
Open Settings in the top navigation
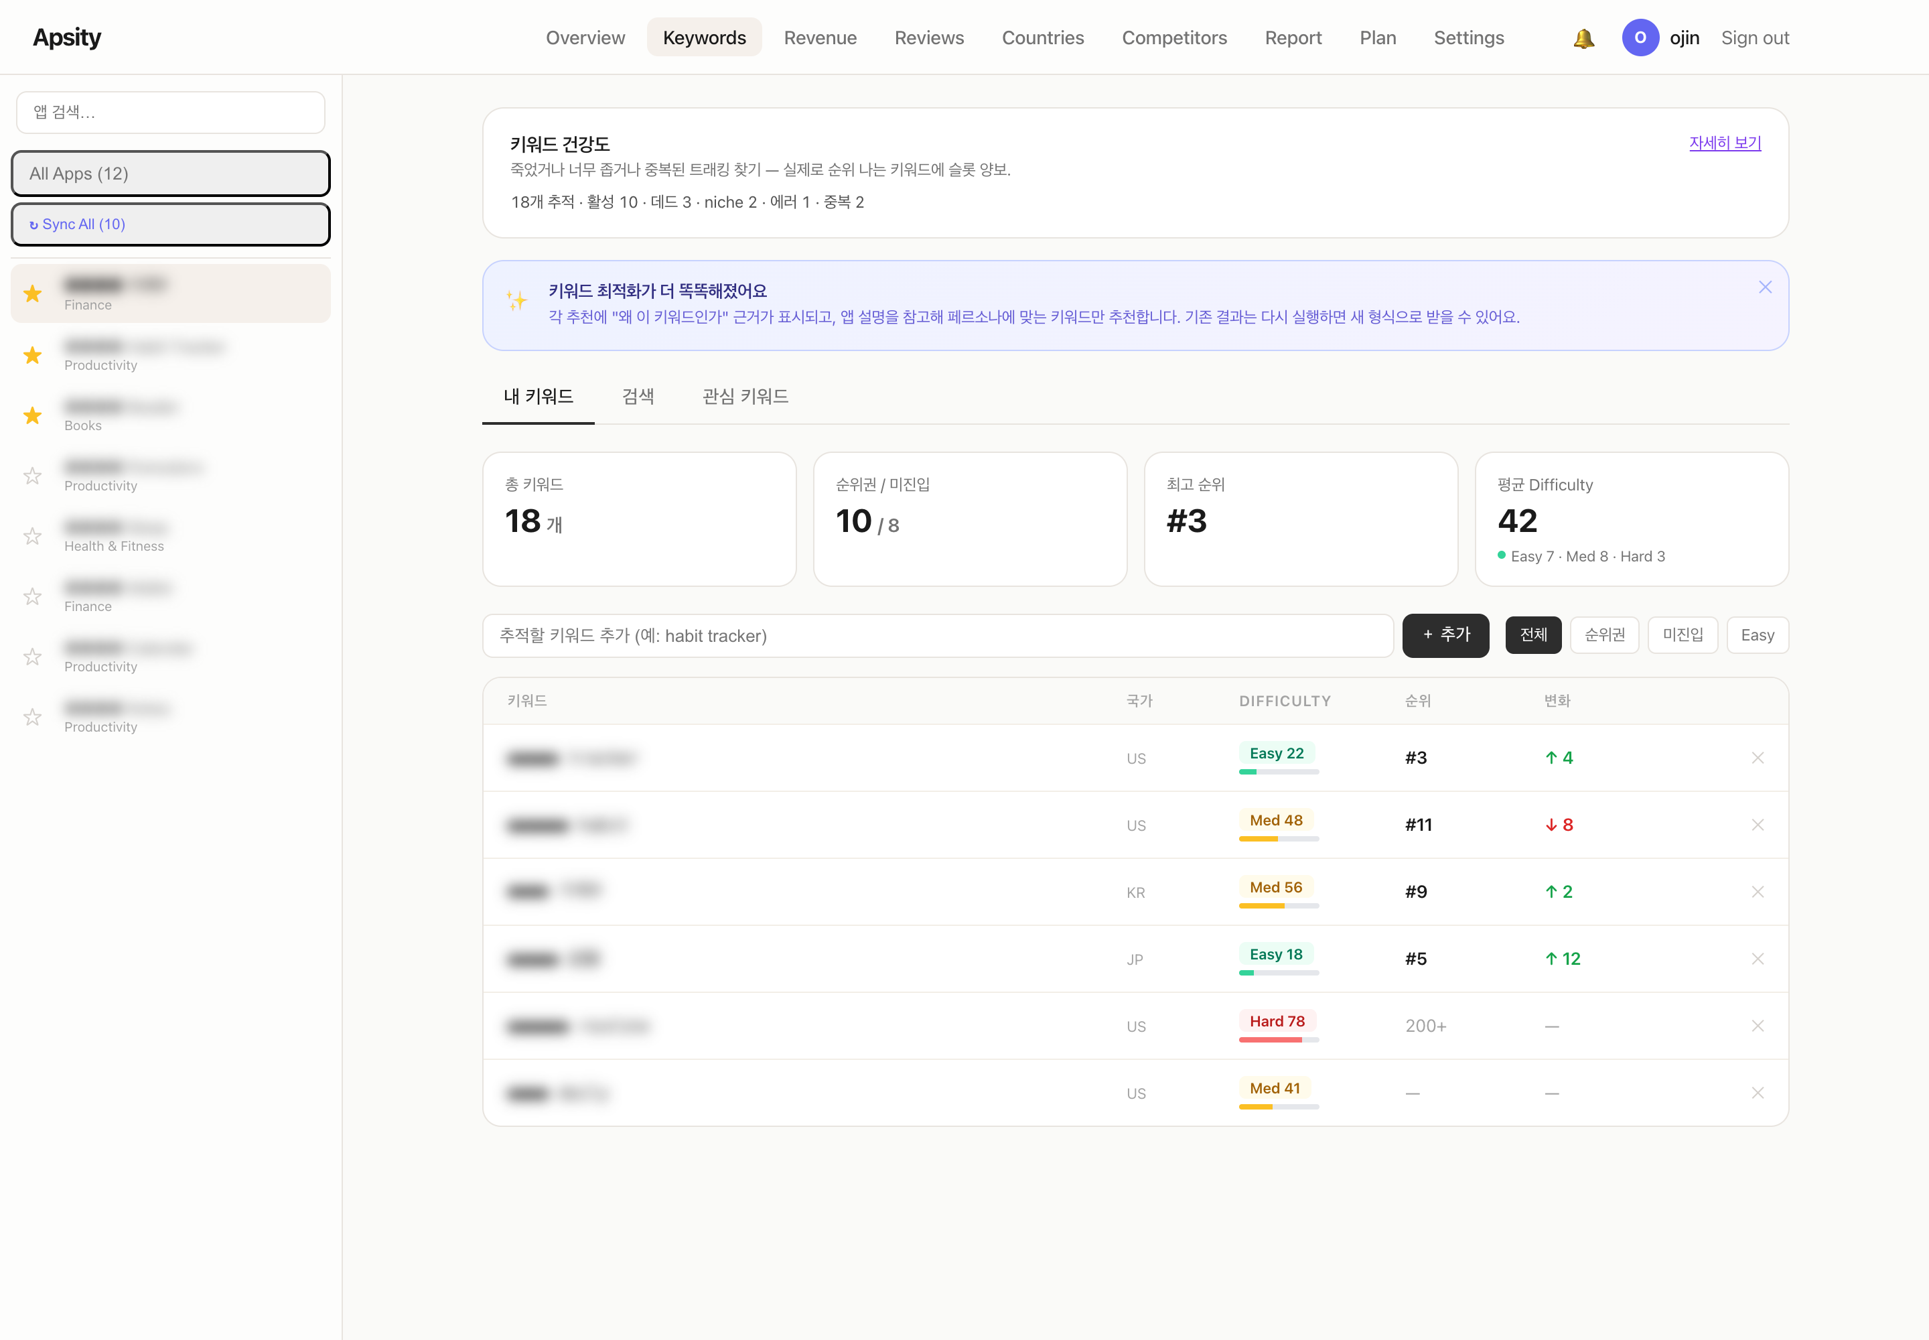[1468, 38]
